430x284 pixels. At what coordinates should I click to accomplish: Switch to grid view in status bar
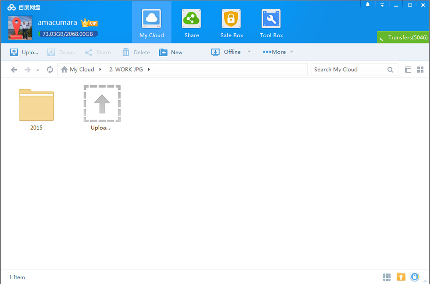tap(387, 277)
